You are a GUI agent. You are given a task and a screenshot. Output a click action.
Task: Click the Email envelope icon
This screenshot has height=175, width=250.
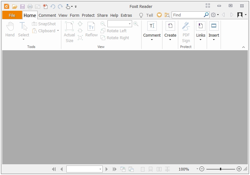point(38,7)
